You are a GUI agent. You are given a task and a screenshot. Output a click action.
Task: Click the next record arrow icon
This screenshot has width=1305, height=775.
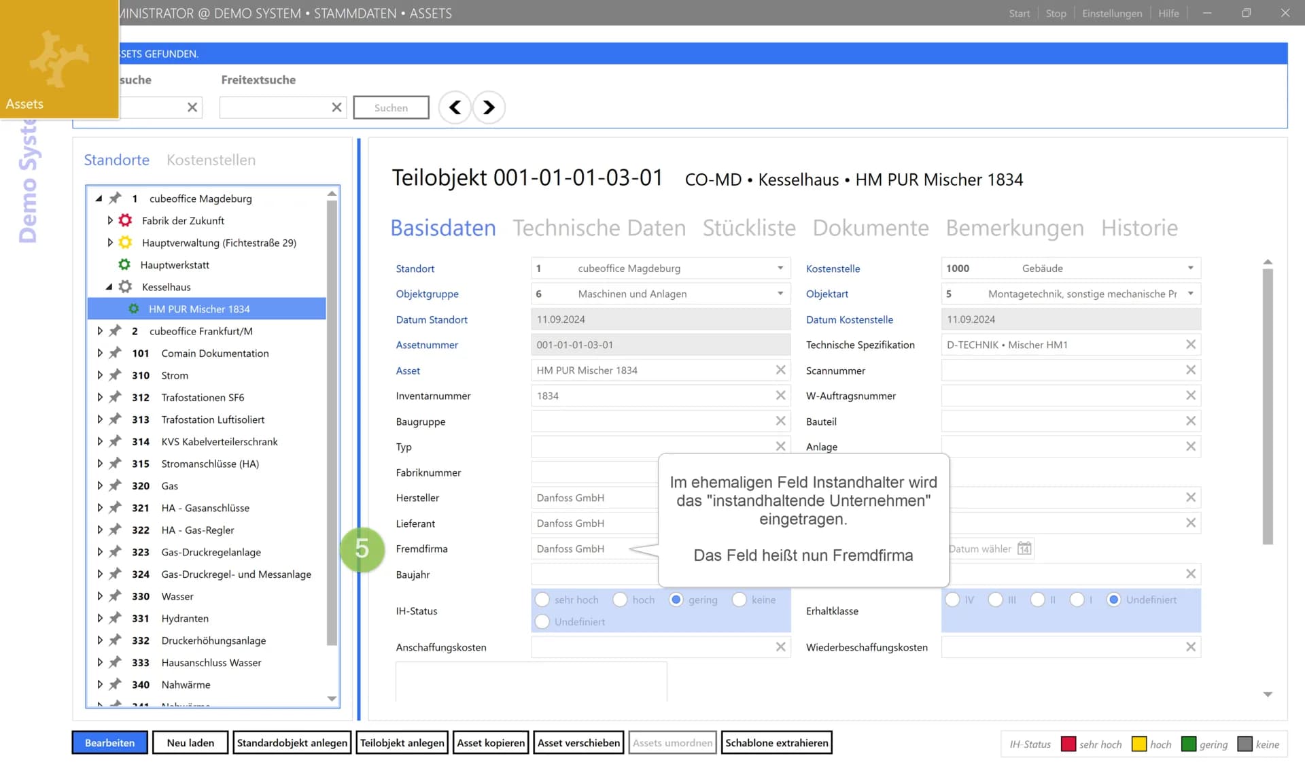click(489, 107)
